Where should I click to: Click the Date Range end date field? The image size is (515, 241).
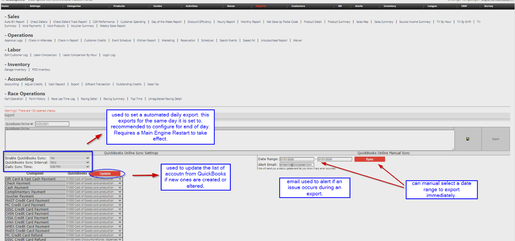[x=335, y=159]
